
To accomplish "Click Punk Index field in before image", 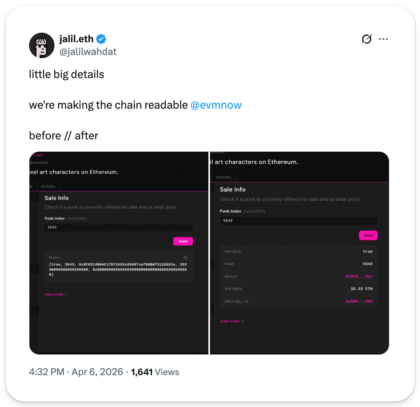I will tap(119, 228).
